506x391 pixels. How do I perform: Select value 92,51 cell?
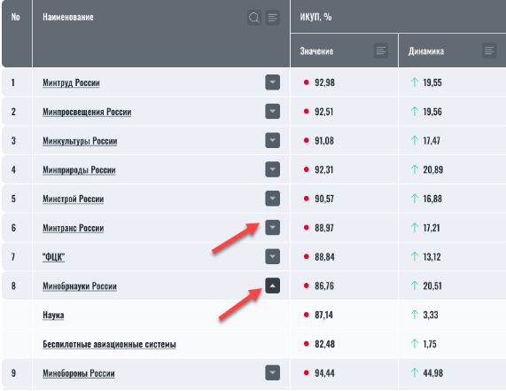tap(324, 112)
